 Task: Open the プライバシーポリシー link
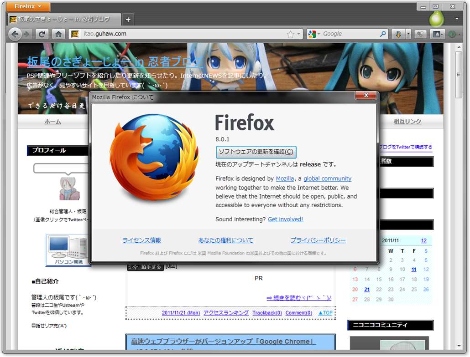318,240
